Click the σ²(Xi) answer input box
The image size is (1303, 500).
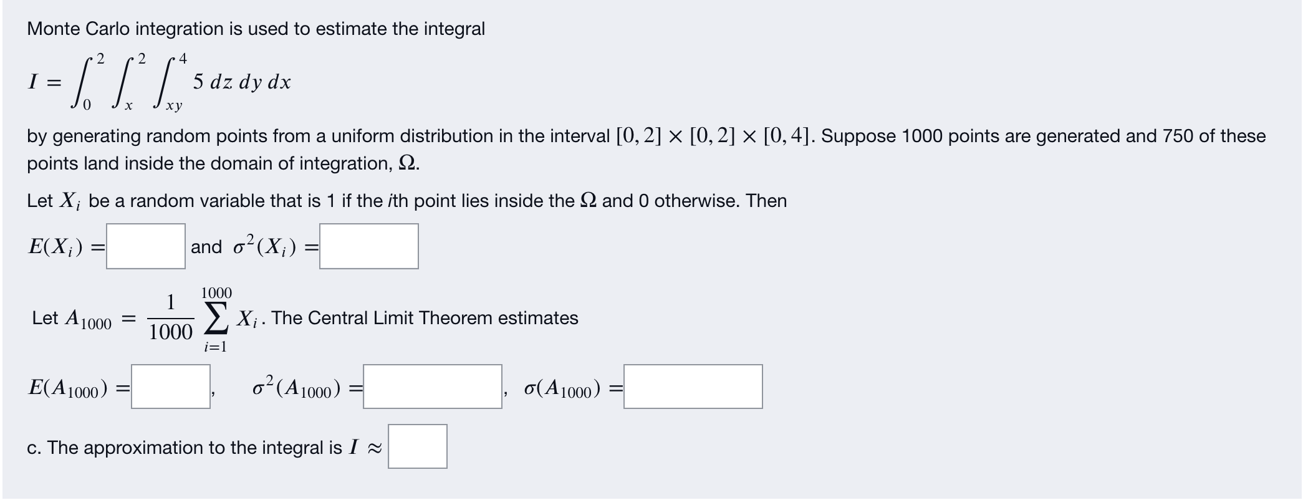click(x=368, y=245)
